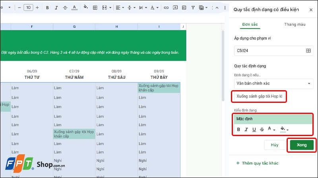Screen dimensions: 318x178
Task: Toggle strikethrough in the main toolbar
Action: click(x=65, y=8)
